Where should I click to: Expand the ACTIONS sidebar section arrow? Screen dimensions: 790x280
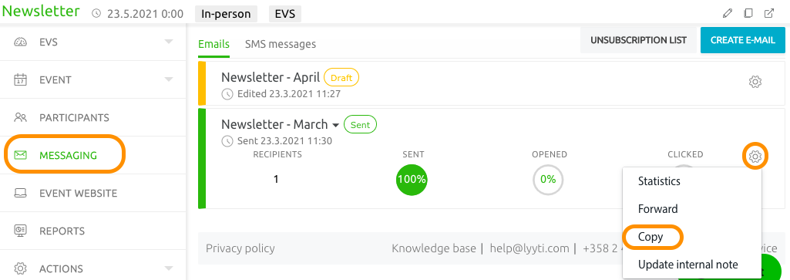(x=169, y=268)
